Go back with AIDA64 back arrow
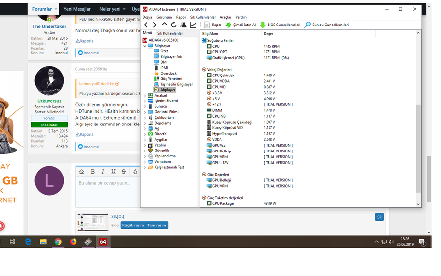 coord(146,25)
